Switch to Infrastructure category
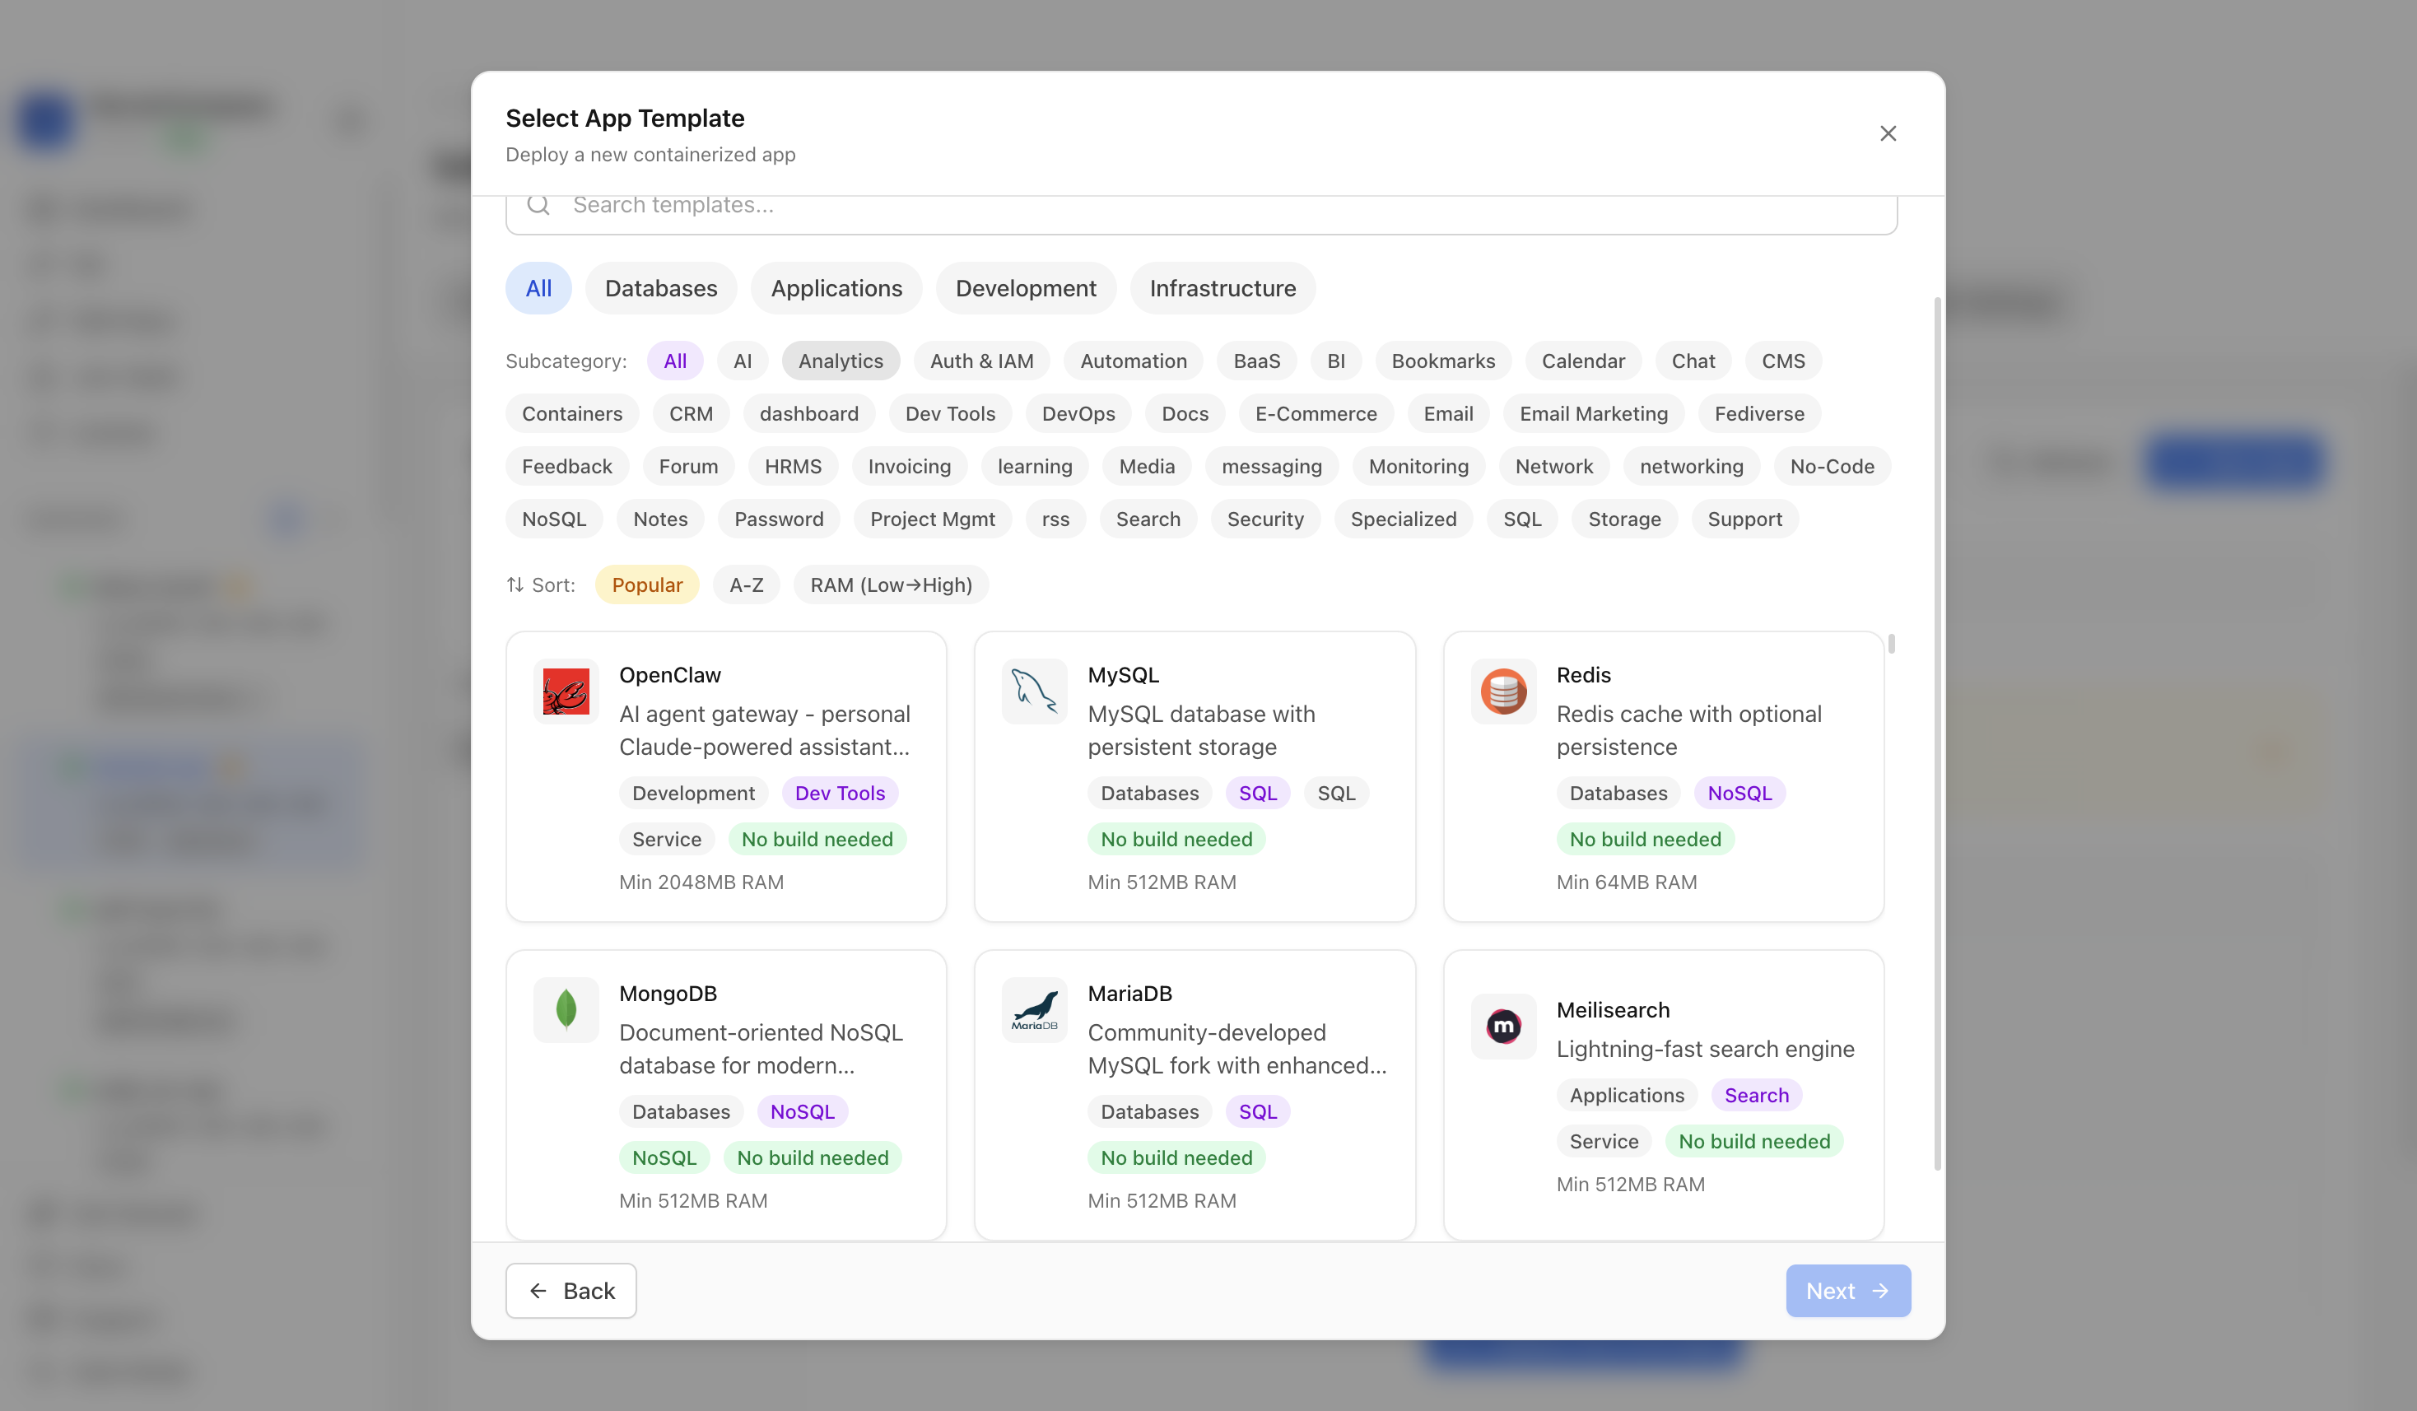 click(1222, 288)
